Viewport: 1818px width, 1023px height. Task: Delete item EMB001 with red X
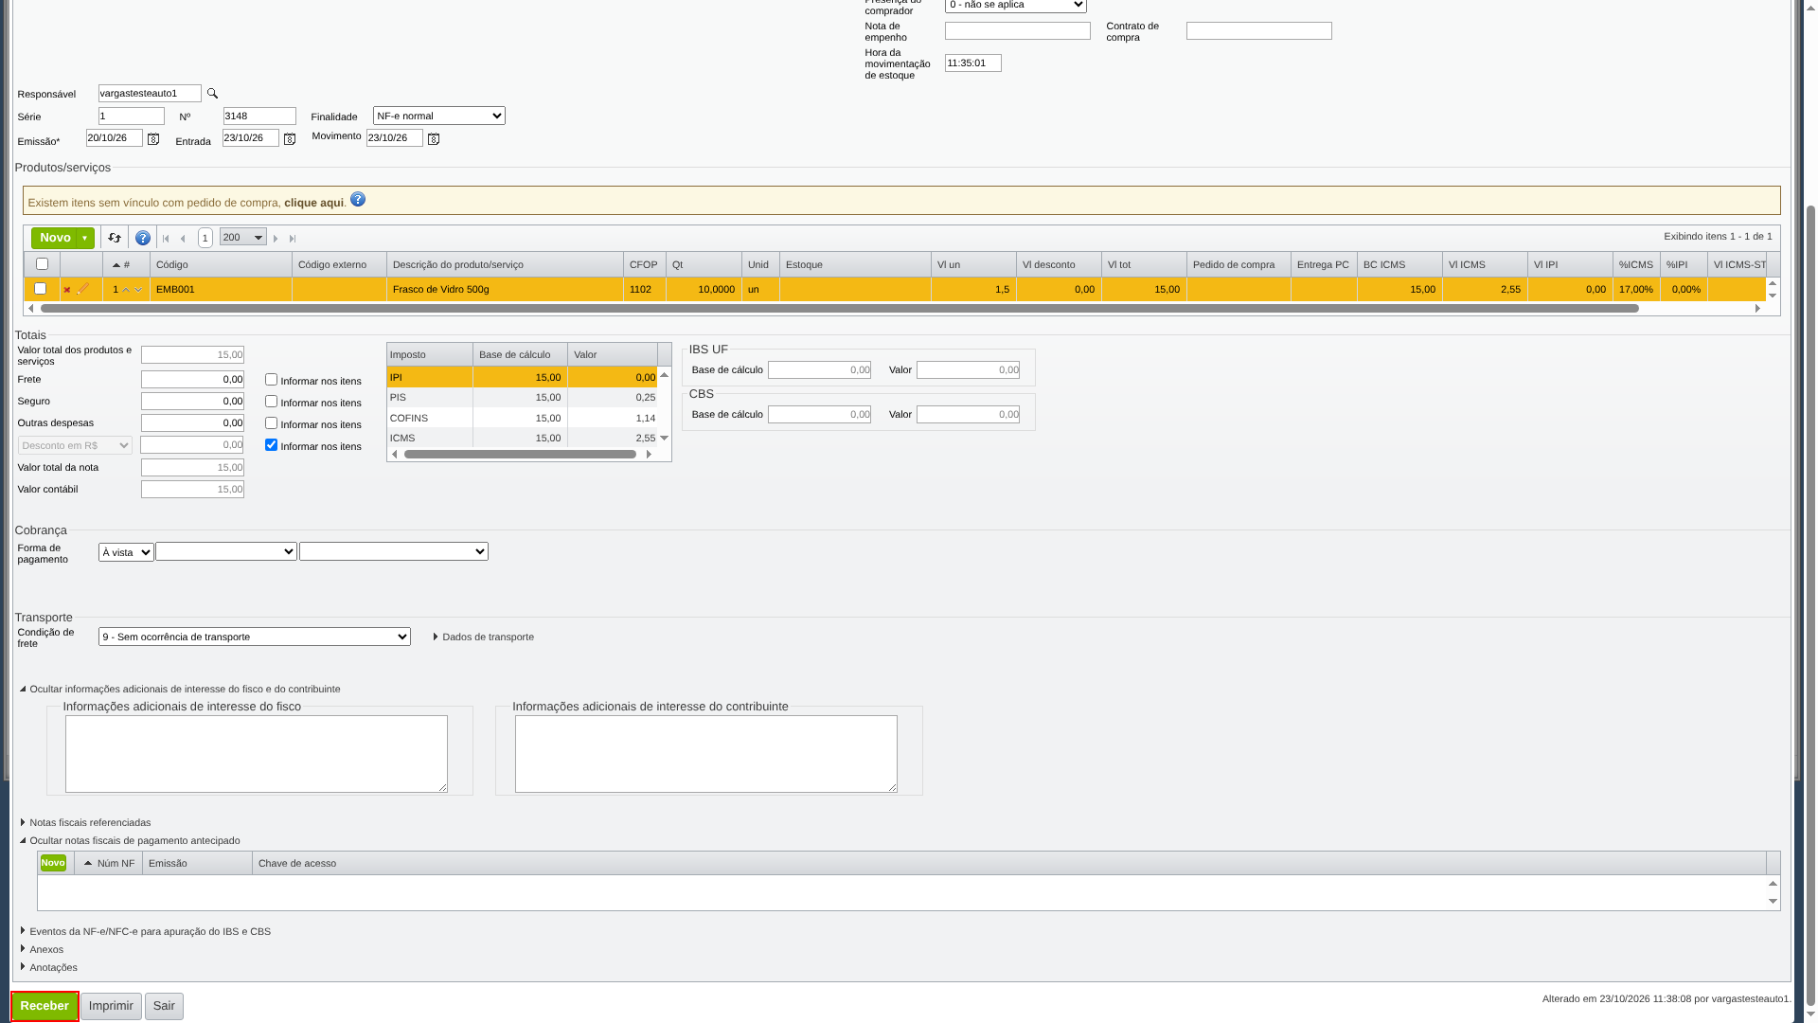click(67, 290)
